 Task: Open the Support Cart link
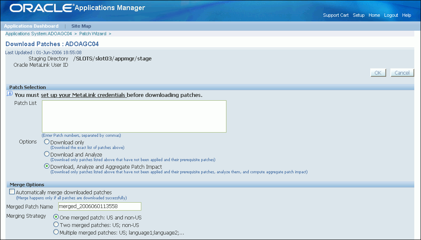point(335,16)
